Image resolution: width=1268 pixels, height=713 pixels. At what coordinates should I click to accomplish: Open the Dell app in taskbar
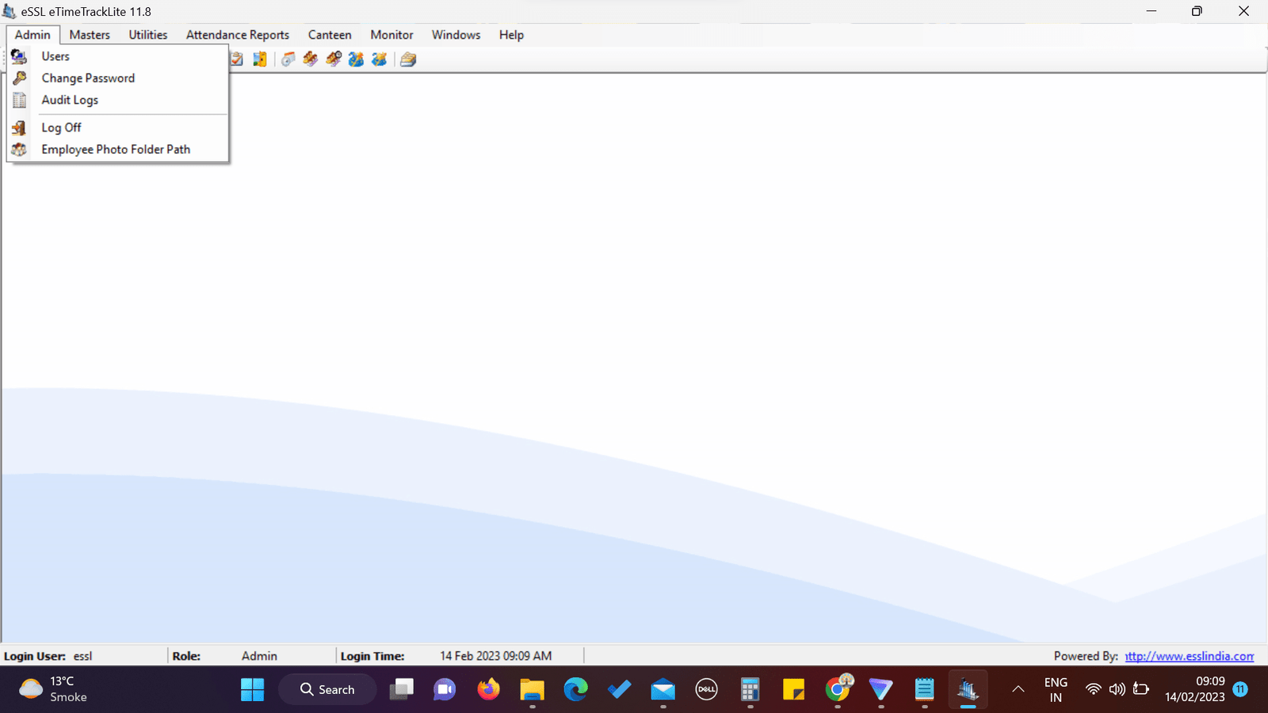706,689
